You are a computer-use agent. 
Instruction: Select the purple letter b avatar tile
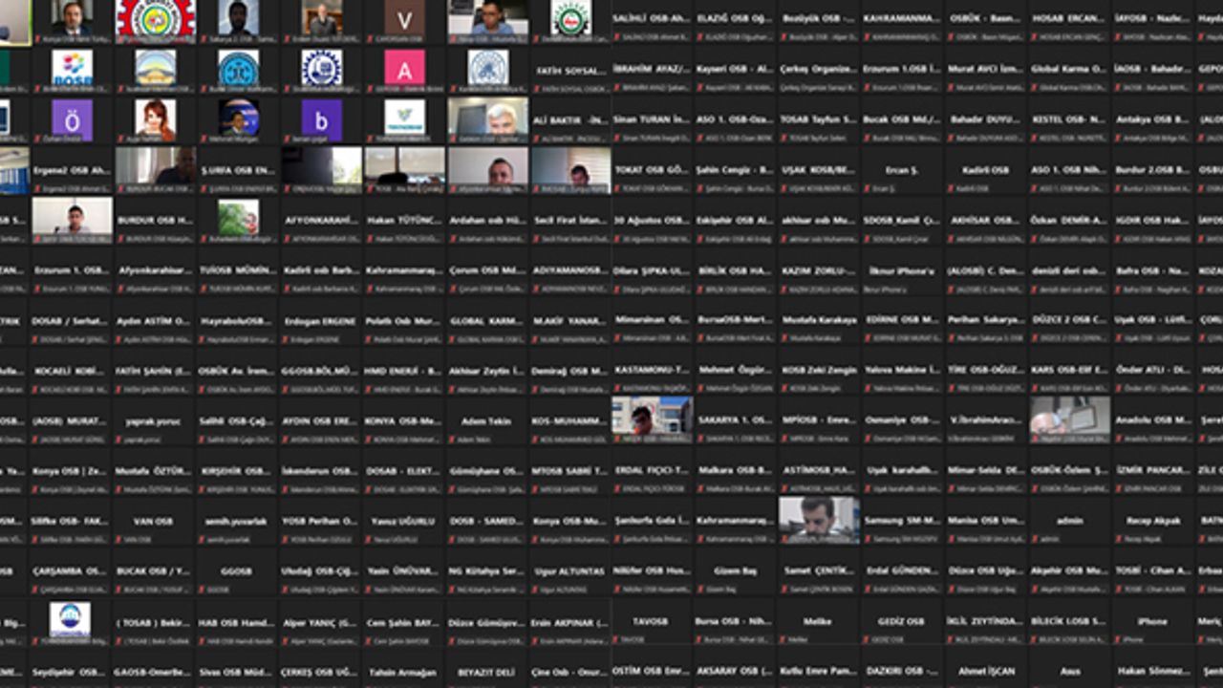(321, 120)
